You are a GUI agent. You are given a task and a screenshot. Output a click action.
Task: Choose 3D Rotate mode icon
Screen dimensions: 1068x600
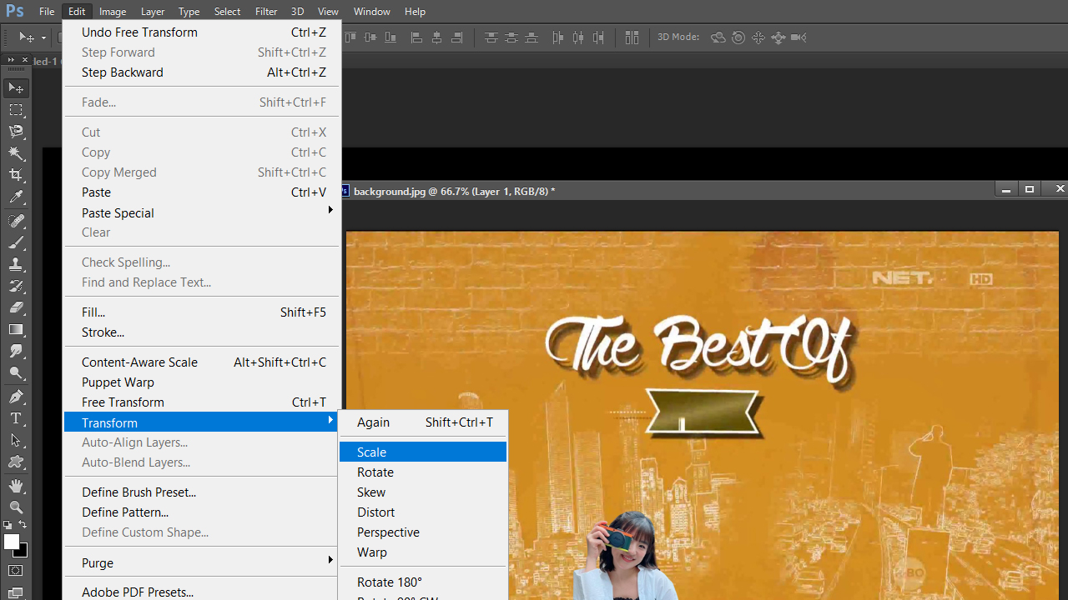(718, 37)
